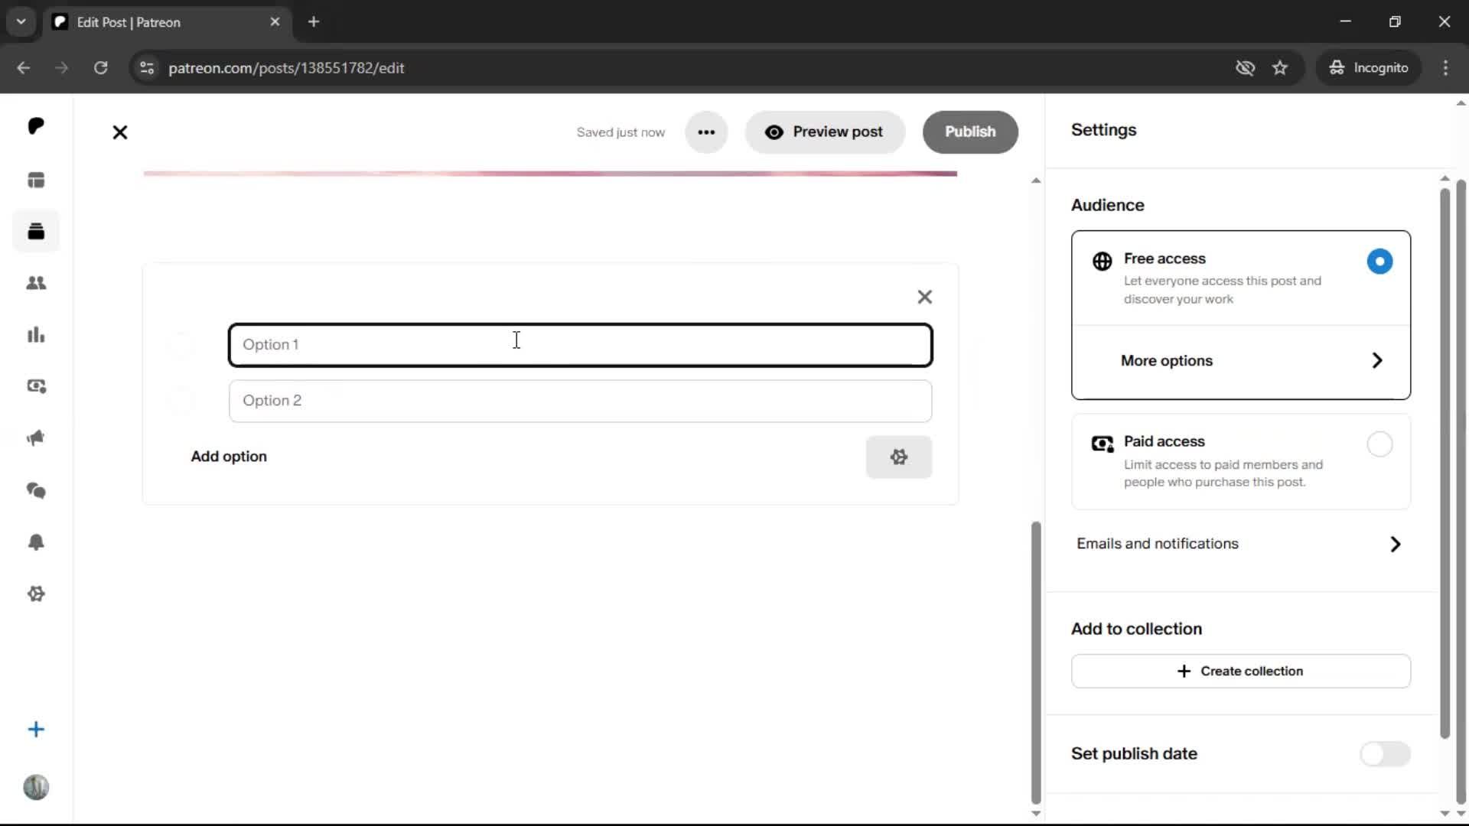Expand More options under Free access
Image resolution: width=1469 pixels, height=826 pixels.
1241,361
